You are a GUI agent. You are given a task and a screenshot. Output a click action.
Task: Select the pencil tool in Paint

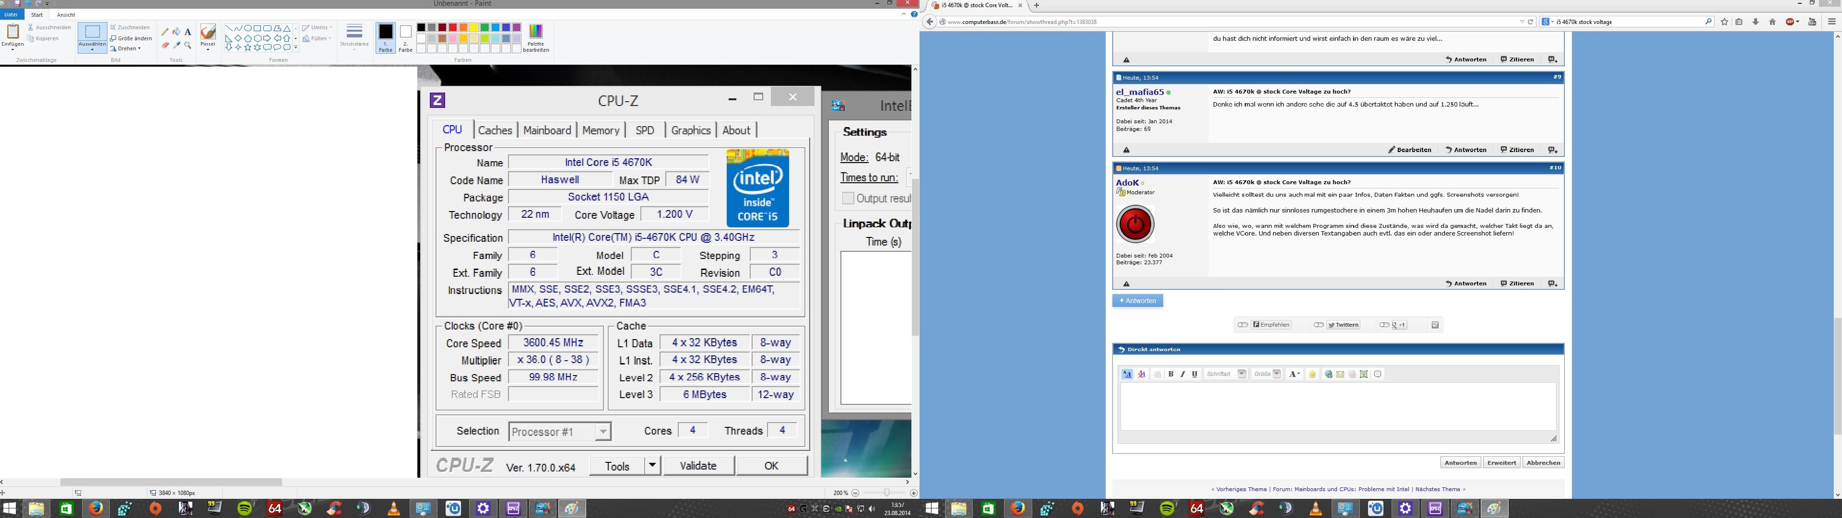coord(165,32)
